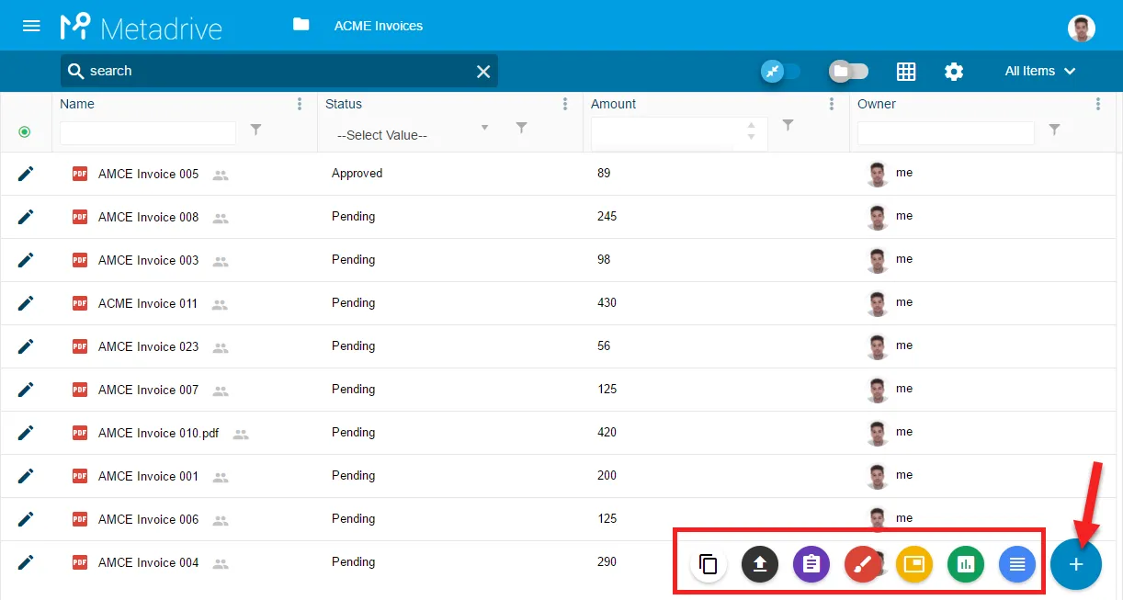This screenshot has height=600, width=1123.
Task: Clear the search box with the X
Action: click(x=483, y=72)
